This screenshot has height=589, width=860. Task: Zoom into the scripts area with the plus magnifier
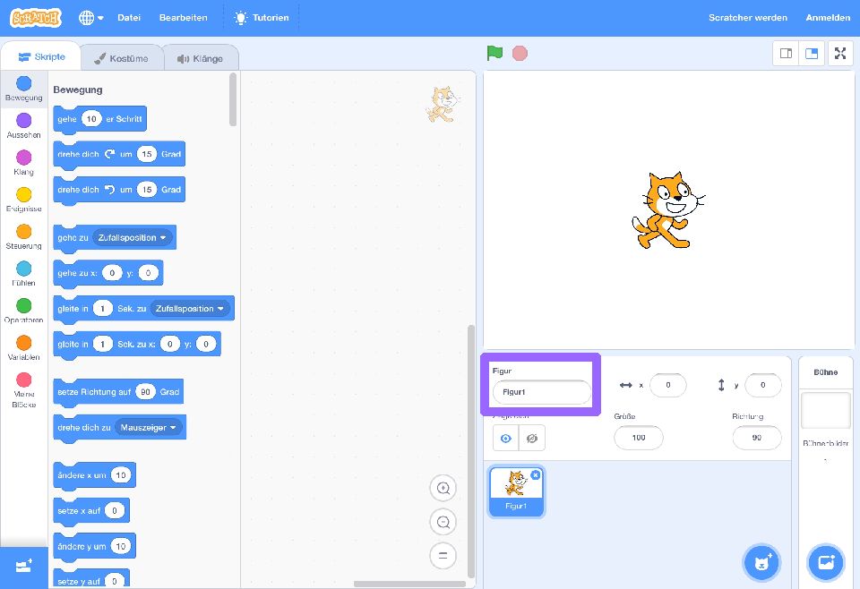pyautogui.click(x=443, y=488)
